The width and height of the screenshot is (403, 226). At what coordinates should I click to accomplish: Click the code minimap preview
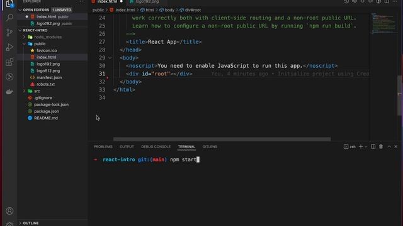(383, 24)
